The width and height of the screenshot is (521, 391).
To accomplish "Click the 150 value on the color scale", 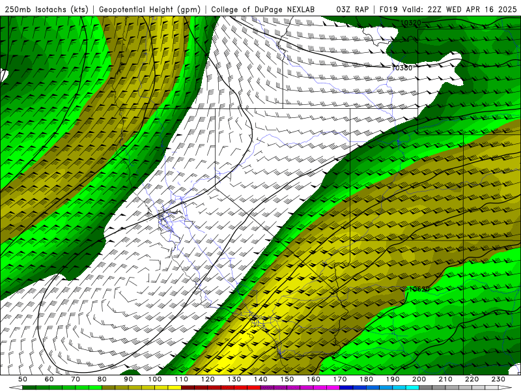I will tap(287, 379).
